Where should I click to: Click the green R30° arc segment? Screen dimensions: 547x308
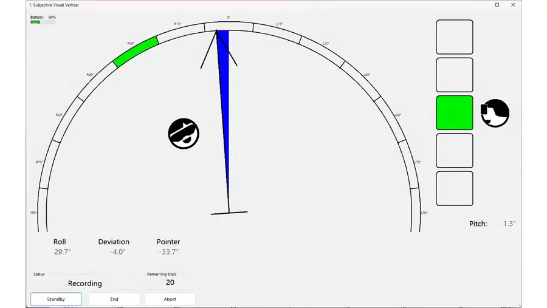(136, 52)
